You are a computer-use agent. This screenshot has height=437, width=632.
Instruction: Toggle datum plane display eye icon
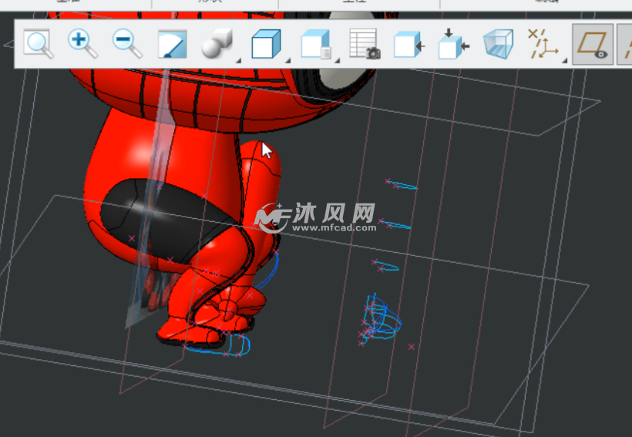coord(593,44)
